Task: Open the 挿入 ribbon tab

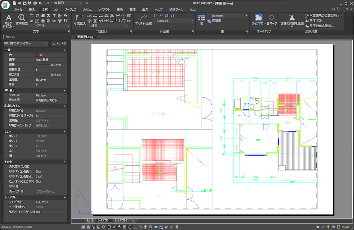Action: [x=32, y=10]
